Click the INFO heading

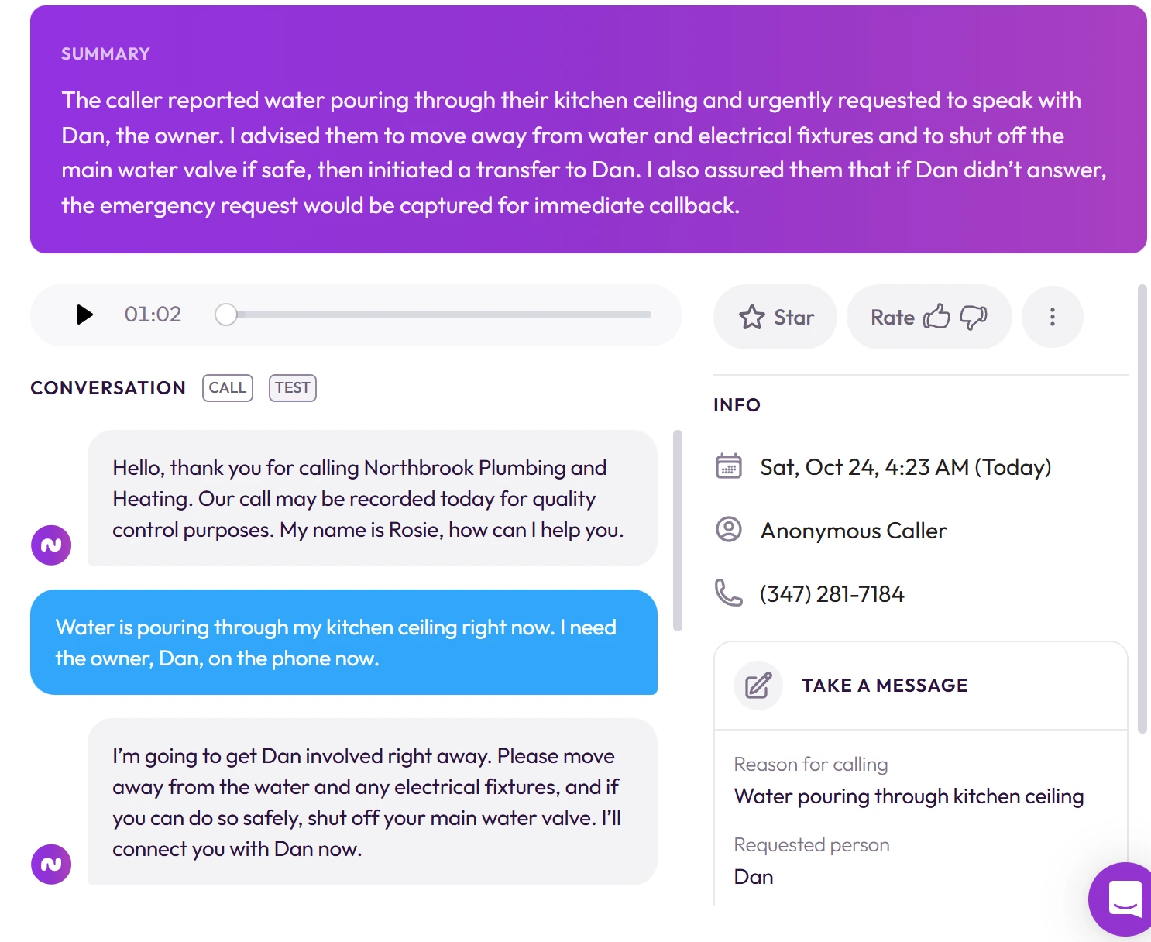tap(737, 405)
